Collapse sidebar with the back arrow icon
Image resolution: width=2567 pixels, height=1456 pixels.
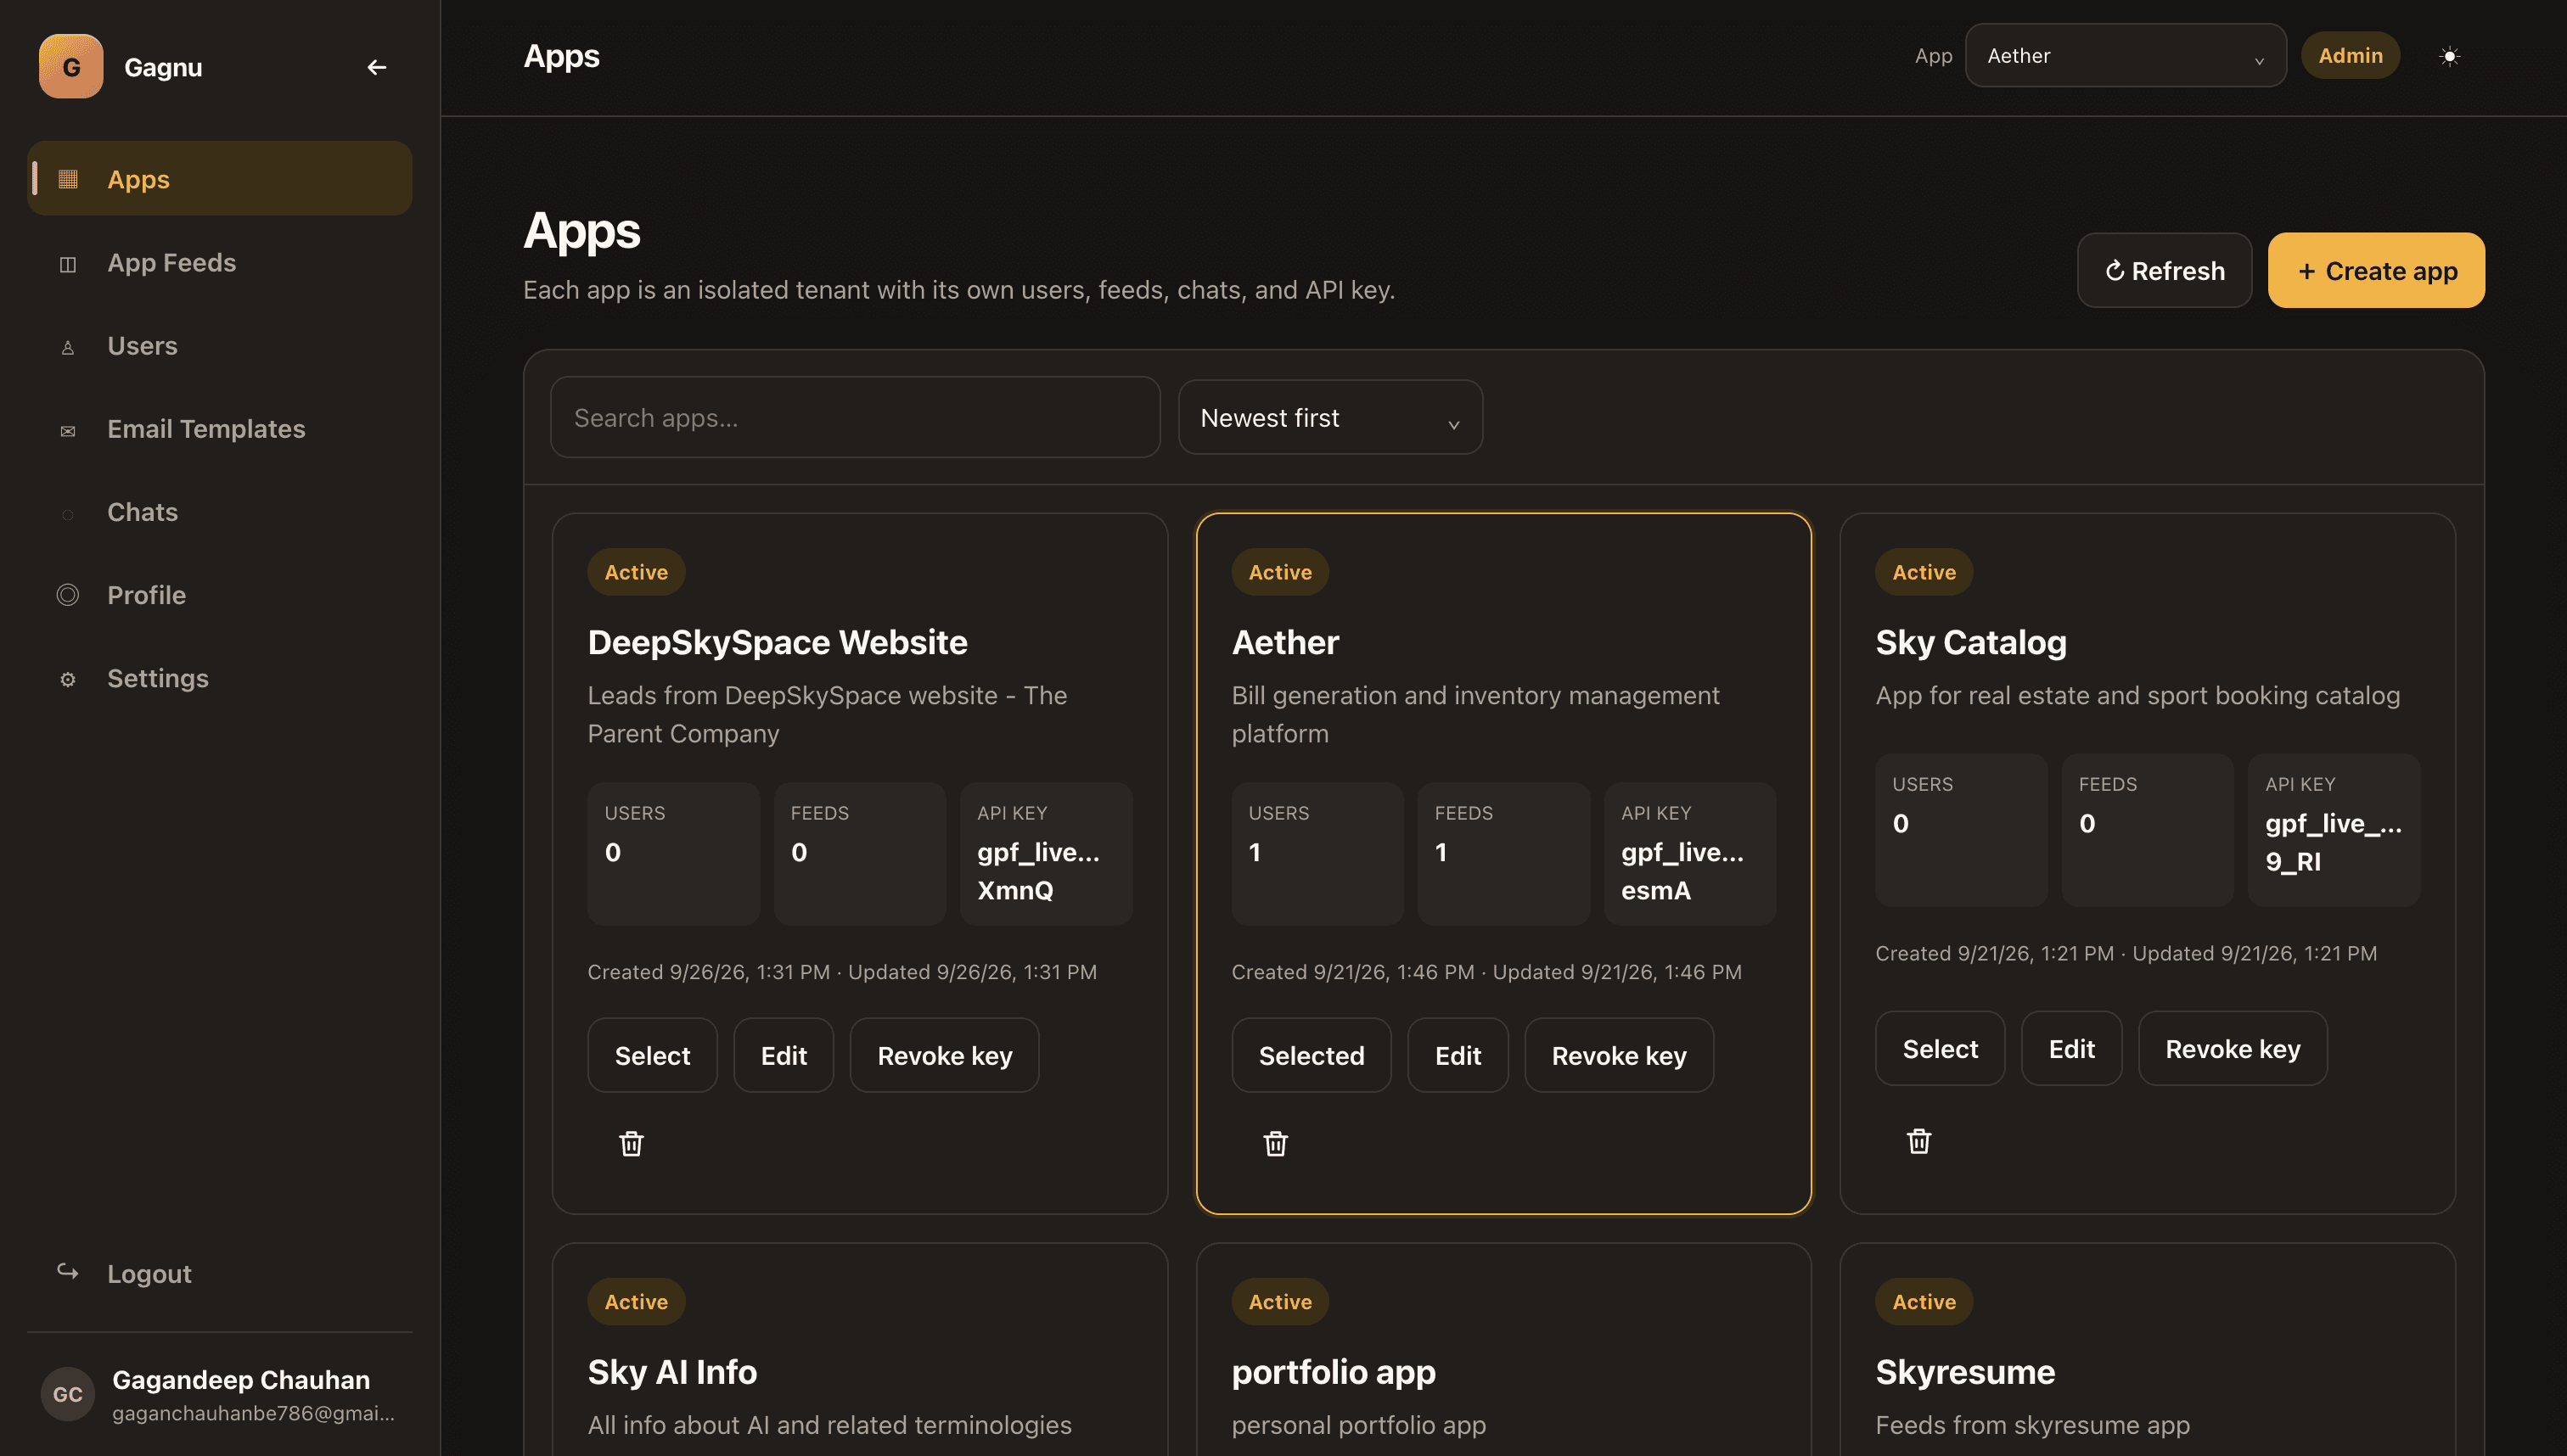coord(376,67)
